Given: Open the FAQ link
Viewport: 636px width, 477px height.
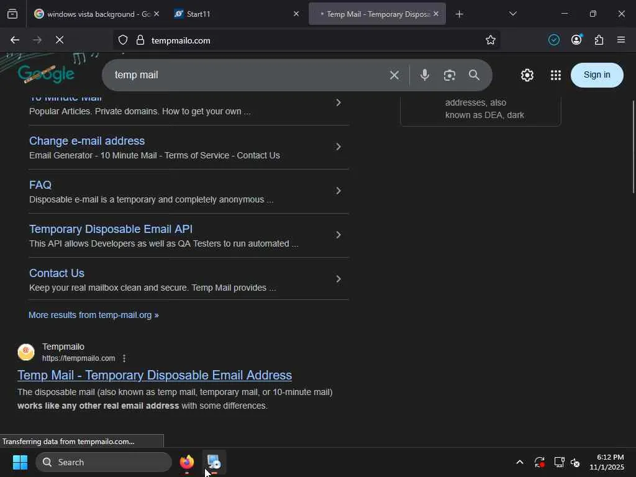Looking at the screenshot, I should pyautogui.click(x=40, y=185).
